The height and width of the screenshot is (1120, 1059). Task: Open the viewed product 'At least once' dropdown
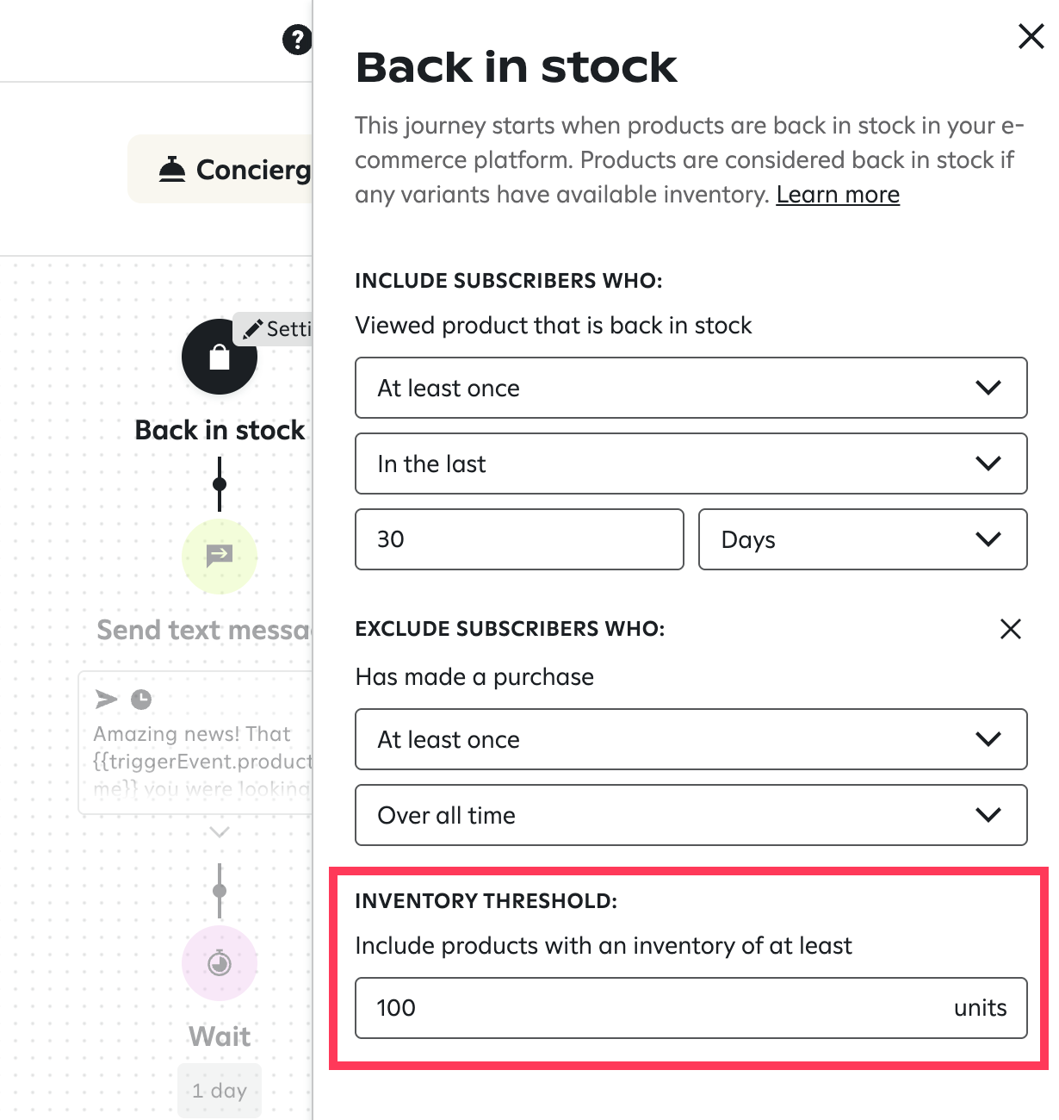pyautogui.click(x=691, y=388)
